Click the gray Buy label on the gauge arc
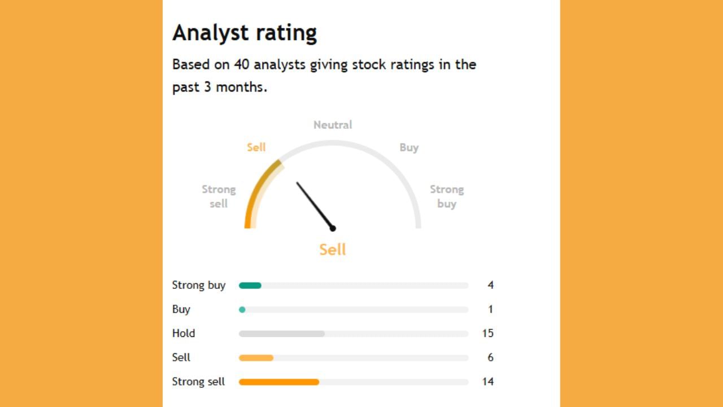This screenshot has width=723, height=407. tap(409, 148)
